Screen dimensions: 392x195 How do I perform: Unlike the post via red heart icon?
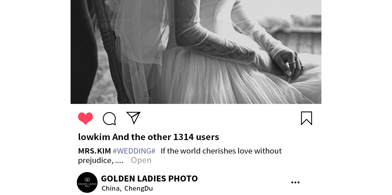click(85, 118)
